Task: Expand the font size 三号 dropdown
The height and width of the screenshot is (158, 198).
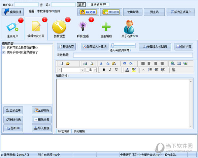Action: (95, 70)
